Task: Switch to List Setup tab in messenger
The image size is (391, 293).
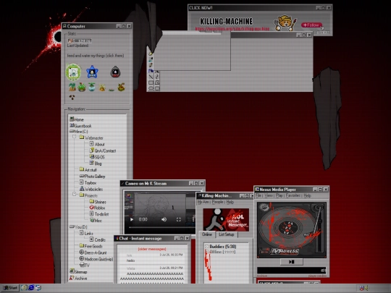Action: tap(226, 234)
